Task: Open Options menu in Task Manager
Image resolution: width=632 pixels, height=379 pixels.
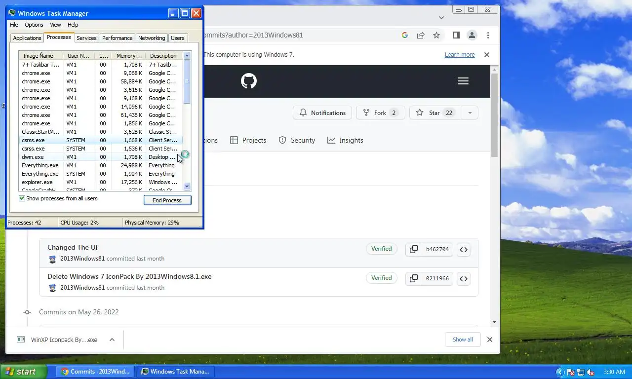Action: (x=34, y=25)
